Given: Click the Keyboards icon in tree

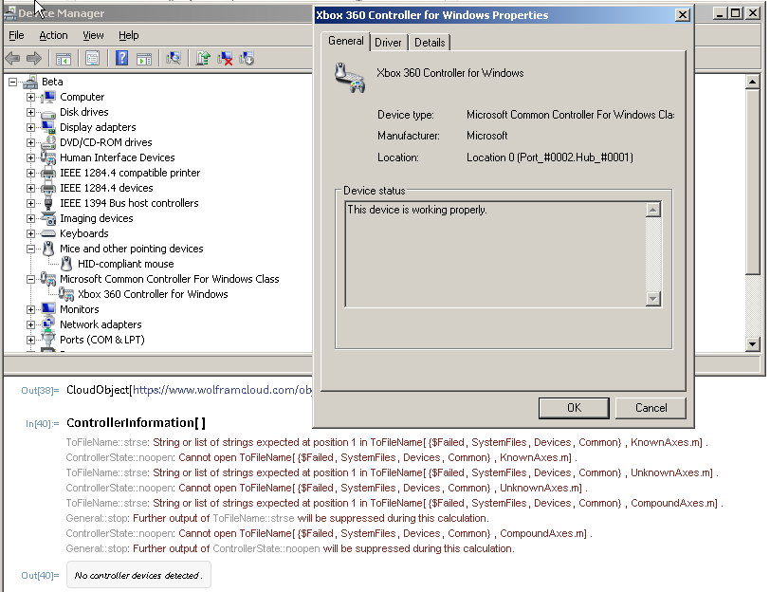Looking at the screenshot, I should [48, 233].
